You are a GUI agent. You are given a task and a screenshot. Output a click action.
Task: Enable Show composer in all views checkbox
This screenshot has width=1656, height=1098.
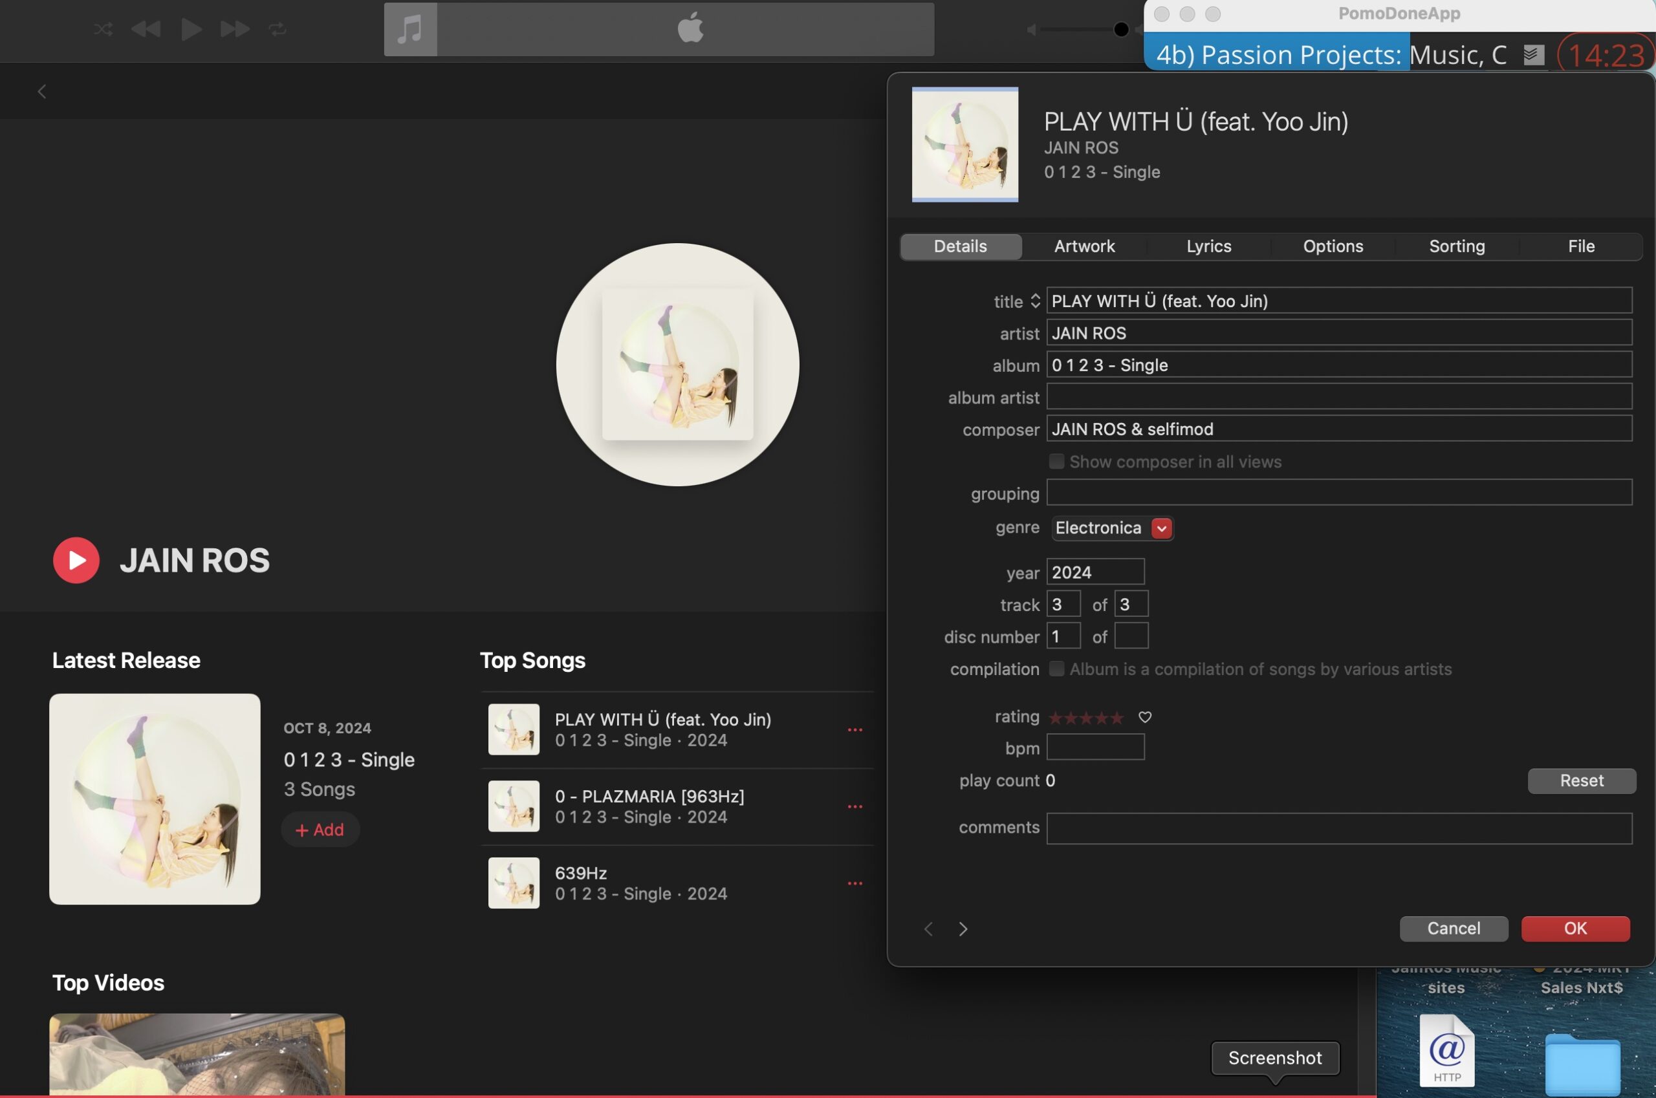point(1056,462)
